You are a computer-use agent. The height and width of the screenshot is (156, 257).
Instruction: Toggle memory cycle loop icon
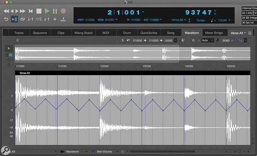tap(22, 19)
